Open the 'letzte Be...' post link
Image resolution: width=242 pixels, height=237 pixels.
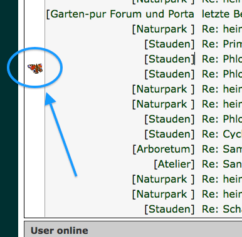coord(222,14)
